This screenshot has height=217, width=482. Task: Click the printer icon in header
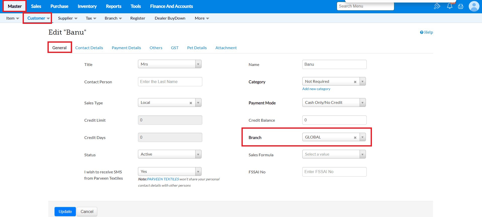[x=461, y=7]
